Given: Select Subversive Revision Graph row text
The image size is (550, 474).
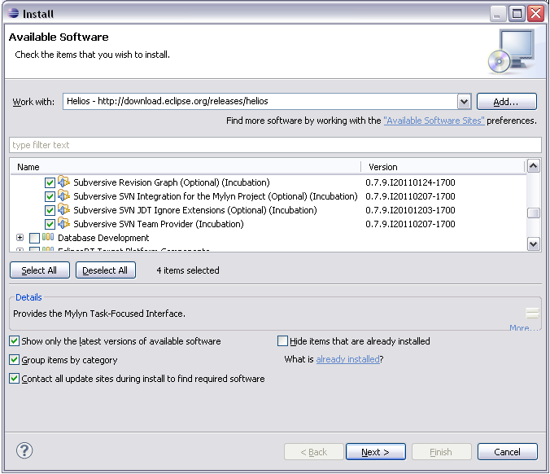Looking at the screenshot, I should click(172, 182).
